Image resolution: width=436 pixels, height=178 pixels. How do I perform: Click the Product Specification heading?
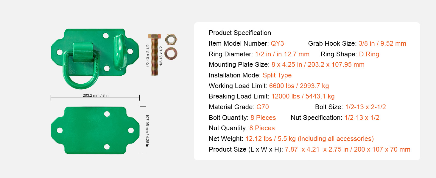pos(240,33)
